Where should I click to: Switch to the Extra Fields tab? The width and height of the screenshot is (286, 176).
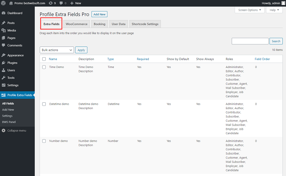coord(51,24)
